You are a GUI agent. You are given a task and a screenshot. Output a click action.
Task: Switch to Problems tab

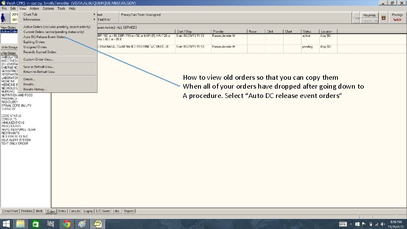tap(27, 211)
